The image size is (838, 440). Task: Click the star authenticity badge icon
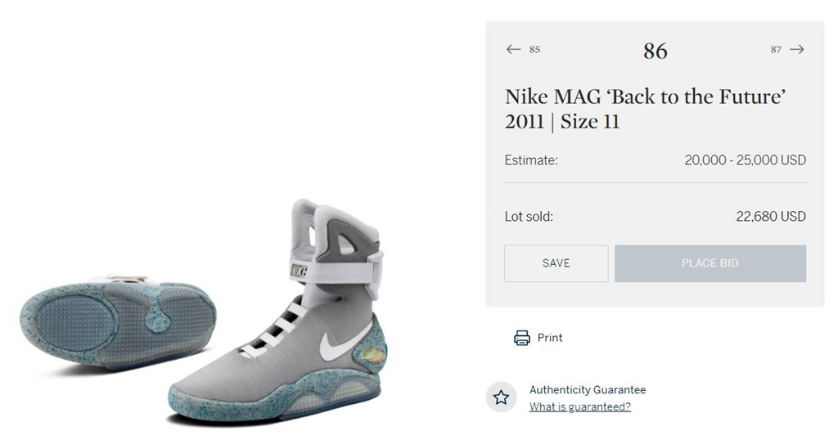coord(501,397)
